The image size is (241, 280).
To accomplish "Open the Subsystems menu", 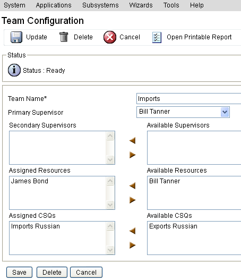I will click(x=100, y=5).
